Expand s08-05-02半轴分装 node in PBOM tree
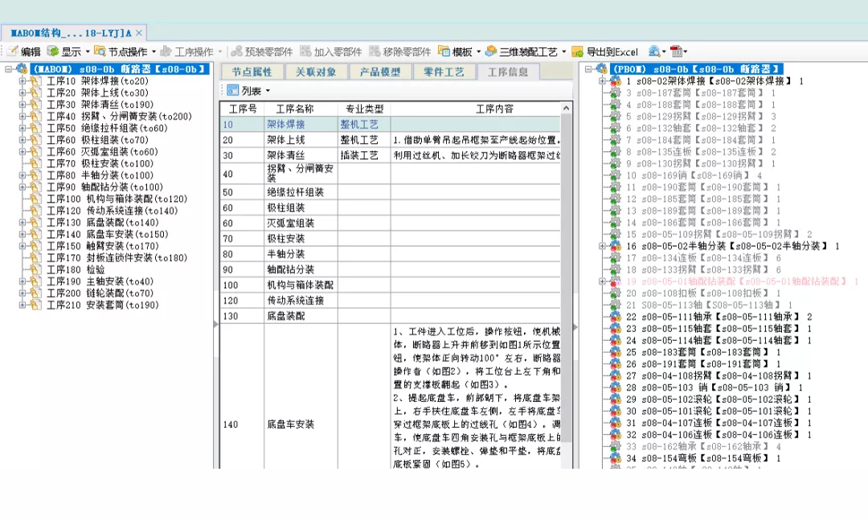 pos(603,246)
